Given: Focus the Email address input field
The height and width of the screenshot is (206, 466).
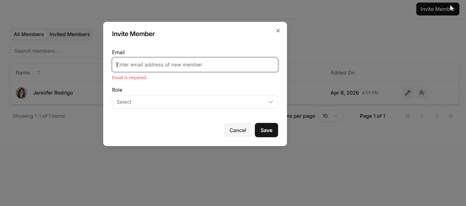Looking at the screenshot, I should click(195, 65).
